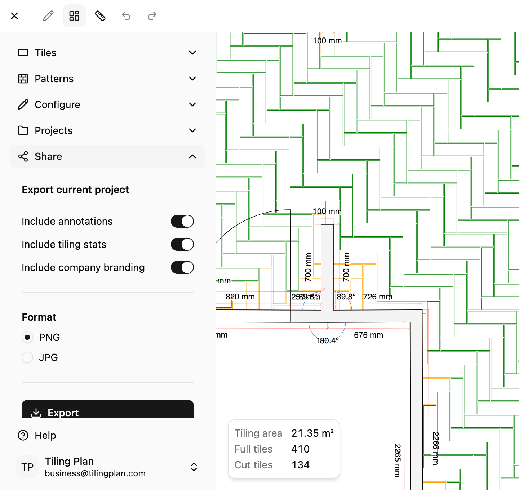519x490 pixels.
Task: Open the Projects menu section
Action: coord(108,130)
